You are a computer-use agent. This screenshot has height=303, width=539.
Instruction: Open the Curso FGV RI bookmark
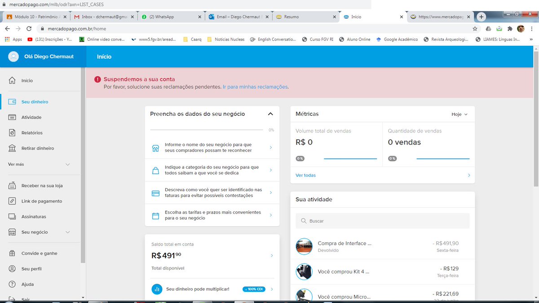(x=318, y=39)
